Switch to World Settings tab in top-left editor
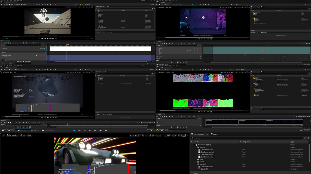 point(109,32)
